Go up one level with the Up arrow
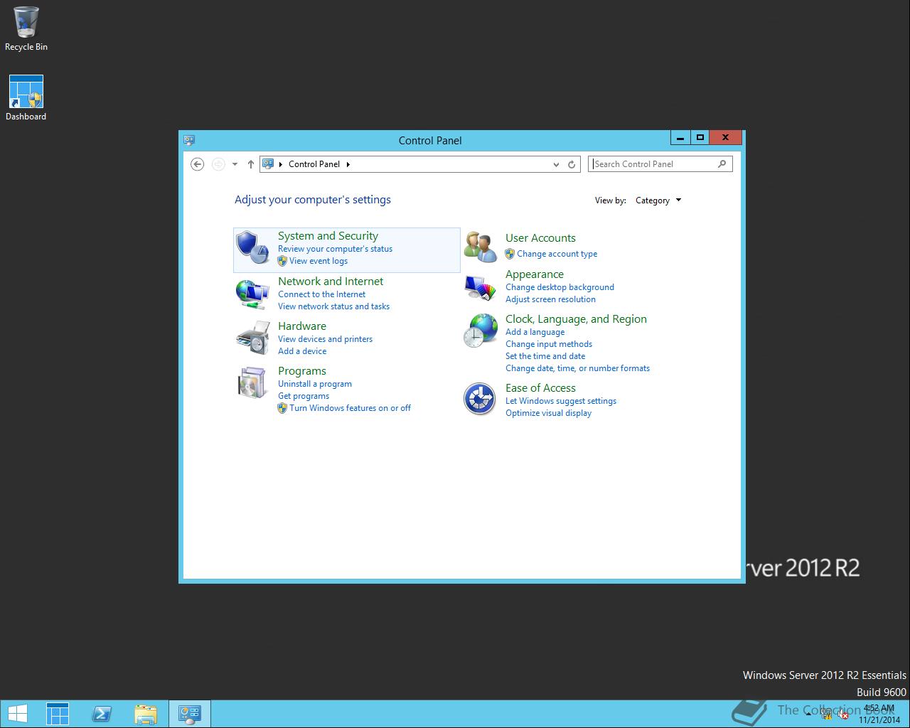The image size is (910, 728). (x=251, y=164)
